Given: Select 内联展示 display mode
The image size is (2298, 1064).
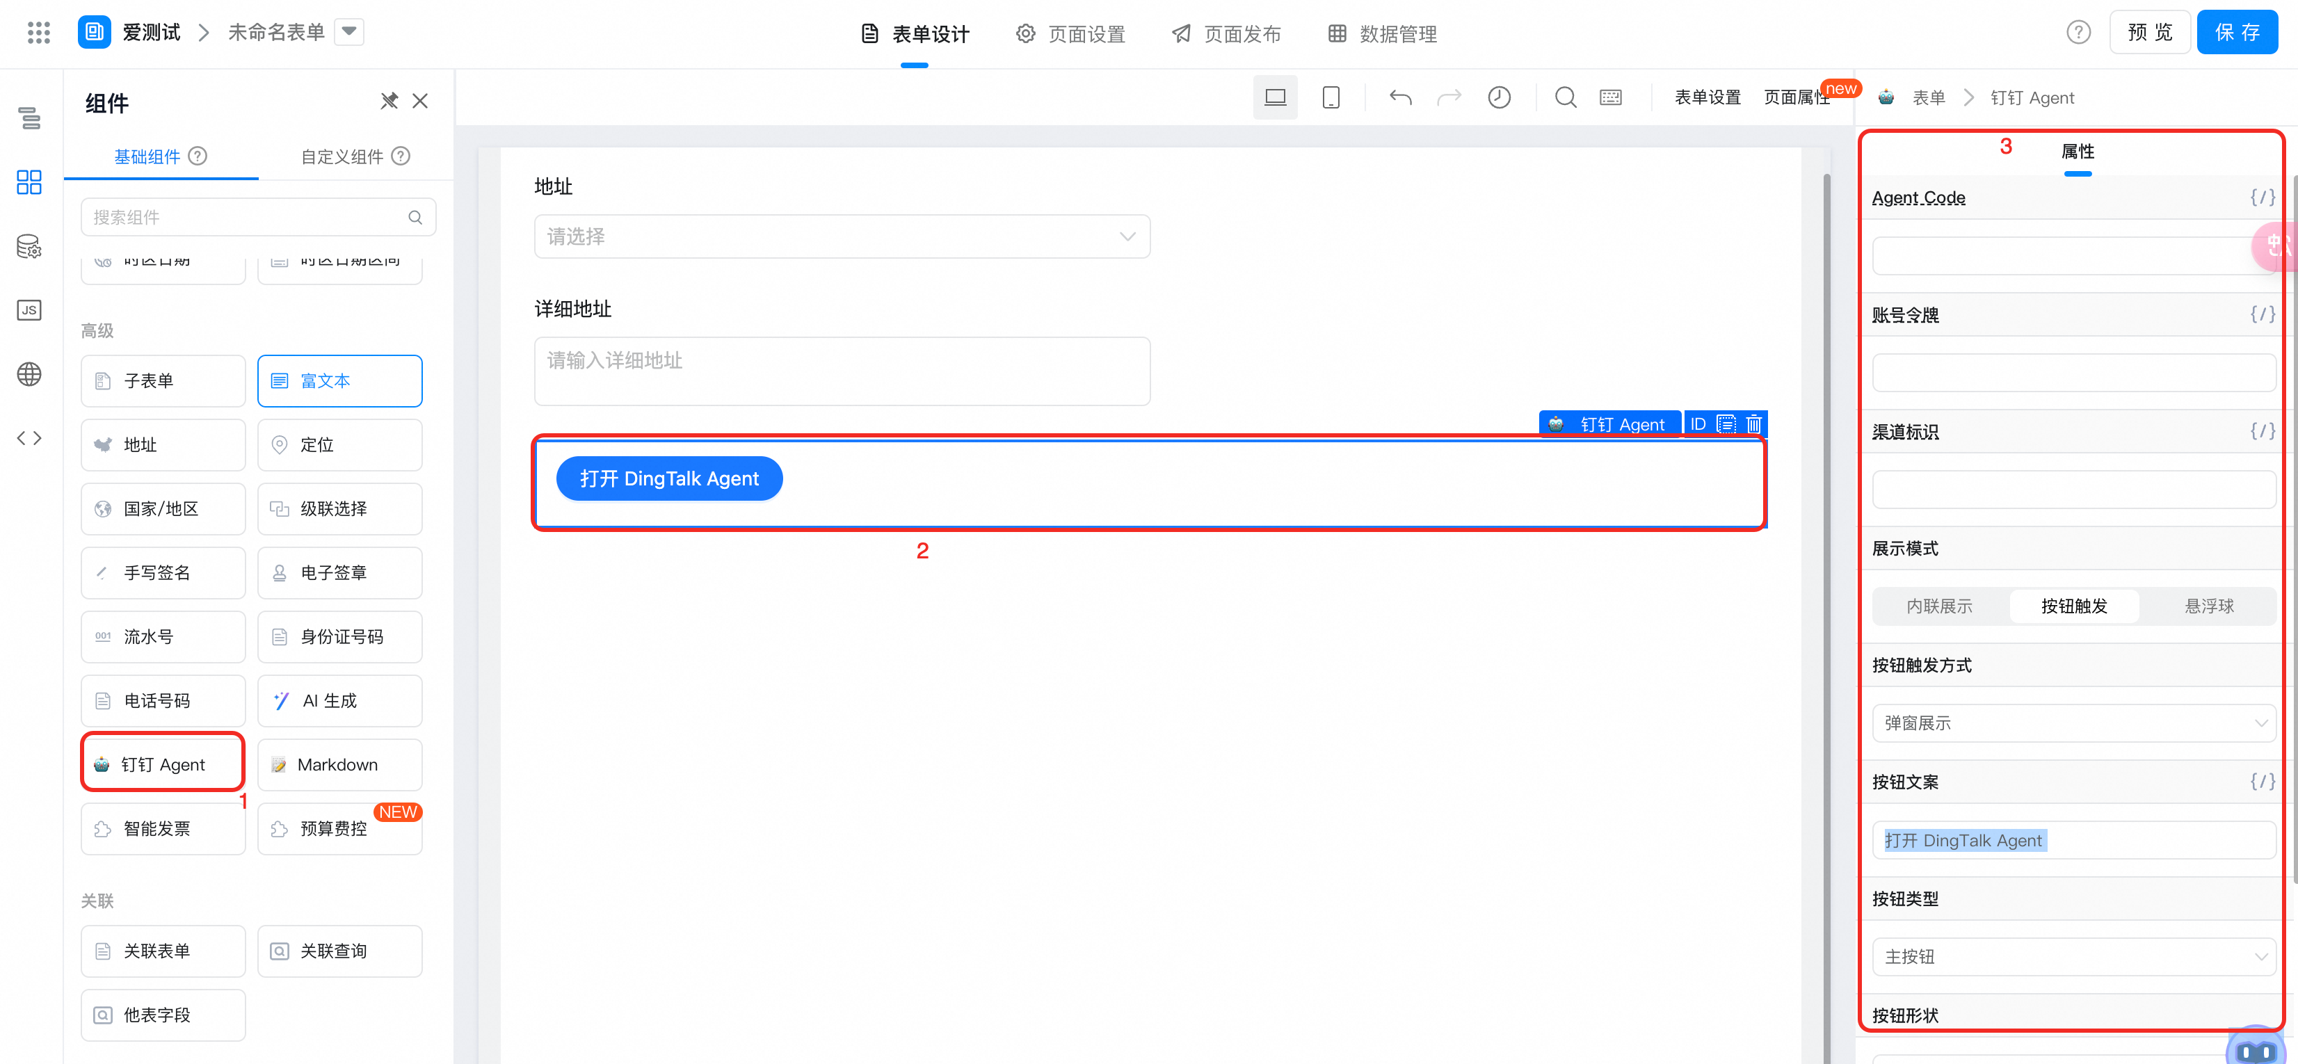Looking at the screenshot, I should click(1939, 606).
